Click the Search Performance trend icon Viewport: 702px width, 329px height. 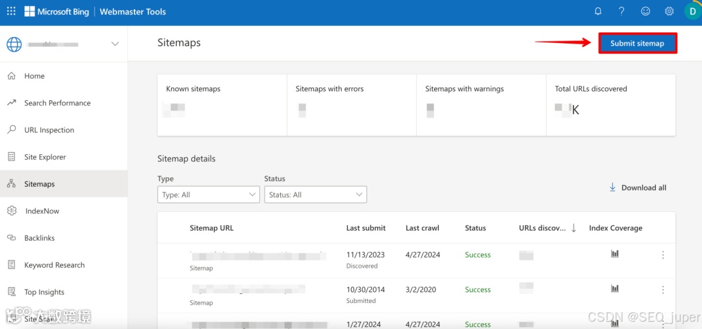pos(12,103)
